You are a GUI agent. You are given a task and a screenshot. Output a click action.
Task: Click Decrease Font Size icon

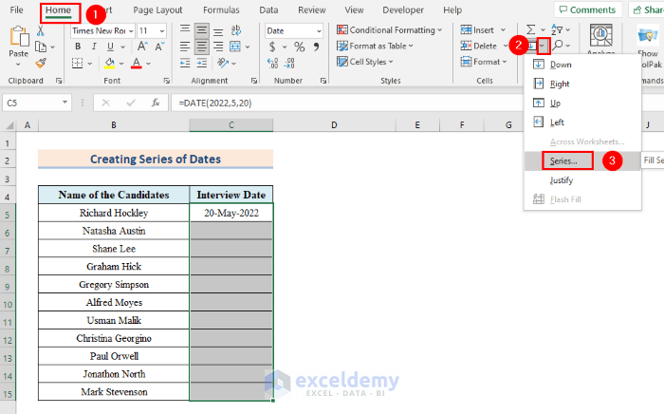[159, 47]
